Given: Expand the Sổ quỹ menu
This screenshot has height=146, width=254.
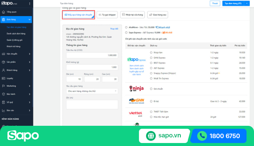Looking at the screenshot, I should (30, 102).
